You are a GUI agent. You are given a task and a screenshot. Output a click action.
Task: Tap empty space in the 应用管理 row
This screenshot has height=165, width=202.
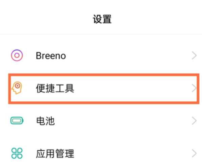click(x=129, y=153)
